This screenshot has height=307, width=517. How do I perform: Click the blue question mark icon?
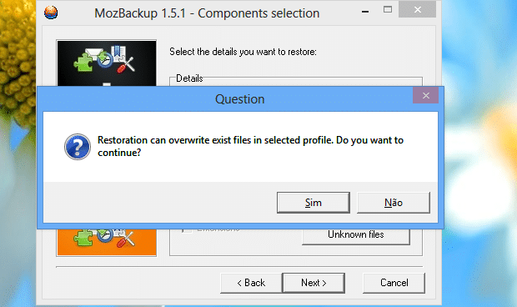pyautogui.click(x=78, y=147)
